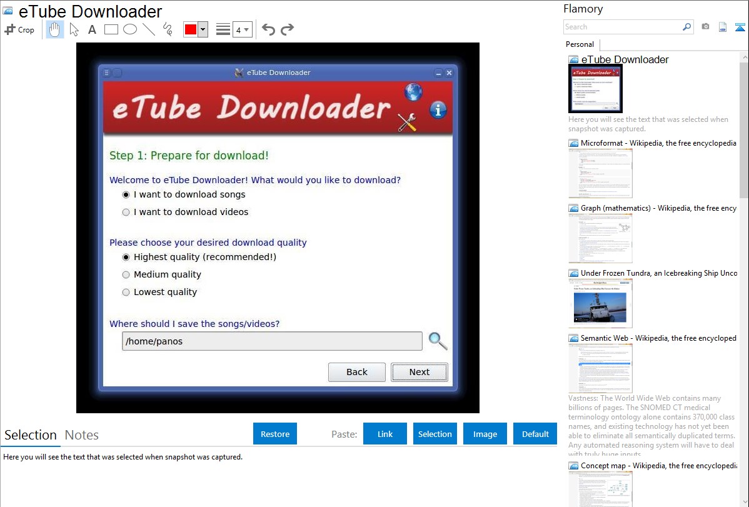This screenshot has width=749, height=507.
Task: Click the tools wrench icon in eTube
Action: coord(407,122)
